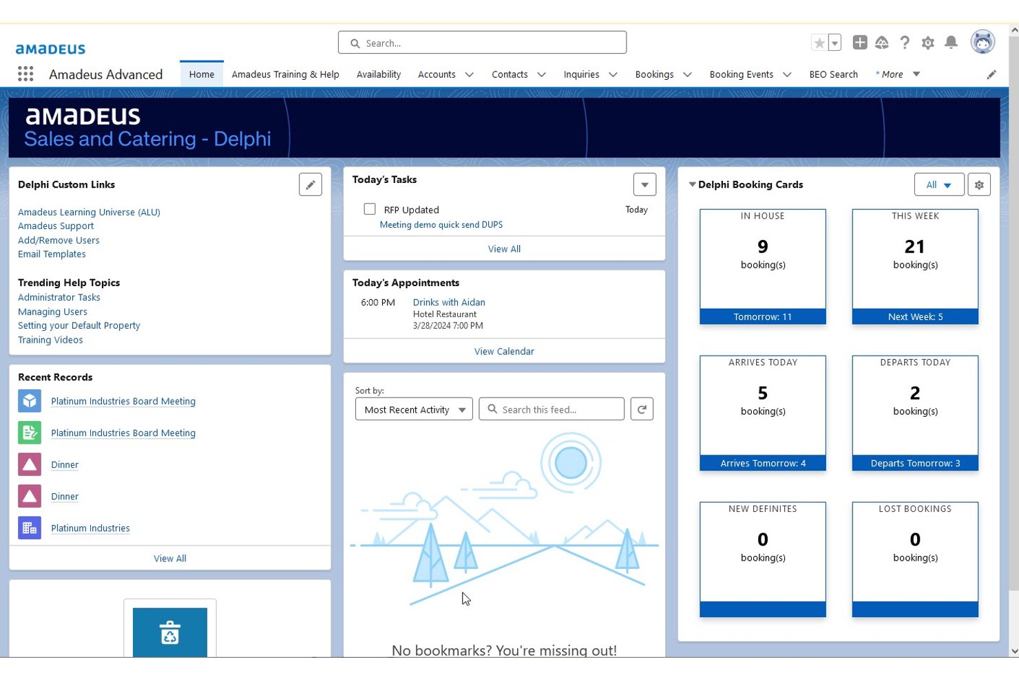
Task: Open the favorites list dropdown arrow
Action: point(834,43)
